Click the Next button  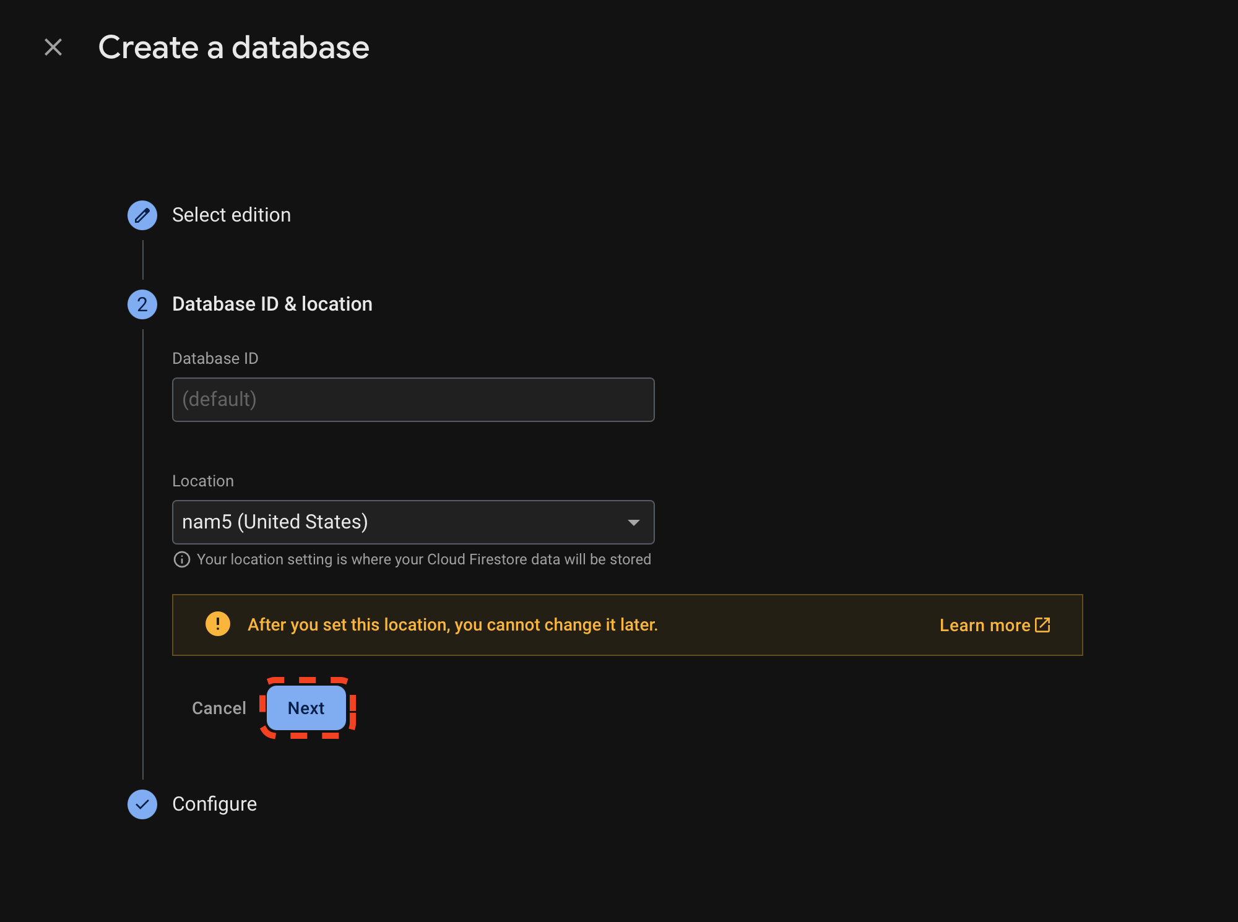pyautogui.click(x=306, y=708)
